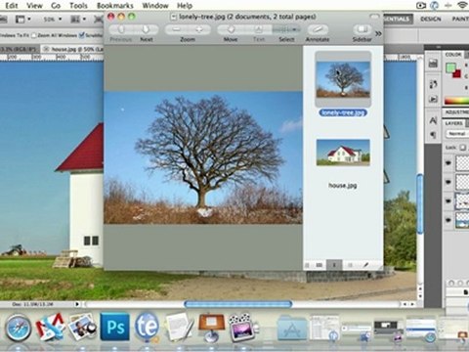Viewport: 469px width, 352px height.
Task: Open the Arrange Documents dropdown in Photoshop
Action: (78, 20)
